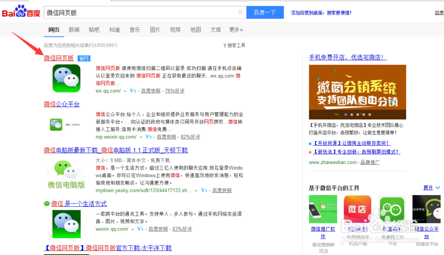Switch to the 地图 tab

click(x=195, y=30)
